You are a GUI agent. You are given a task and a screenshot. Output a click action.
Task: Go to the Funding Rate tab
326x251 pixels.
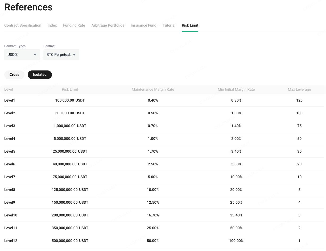coord(74,25)
